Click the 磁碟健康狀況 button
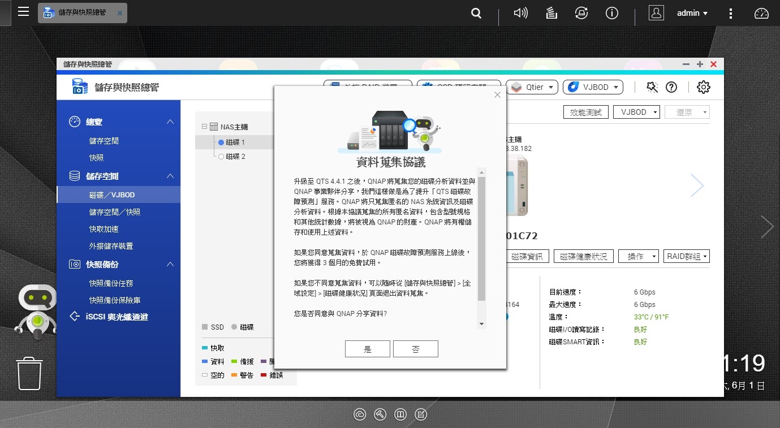This screenshot has height=428, width=780. click(x=583, y=256)
